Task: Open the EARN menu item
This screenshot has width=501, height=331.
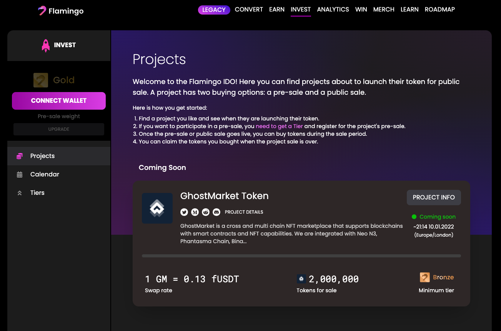Action: click(x=277, y=10)
